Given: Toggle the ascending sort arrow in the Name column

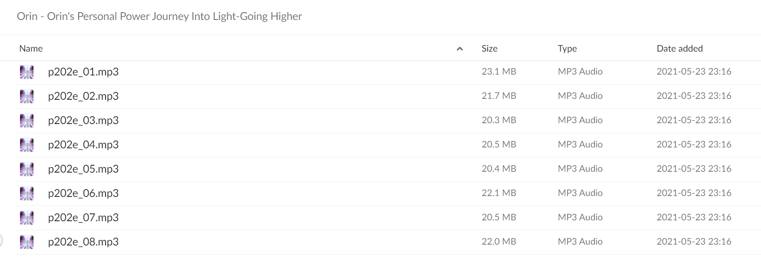Looking at the screenshot, I should [x=460, y=49].
